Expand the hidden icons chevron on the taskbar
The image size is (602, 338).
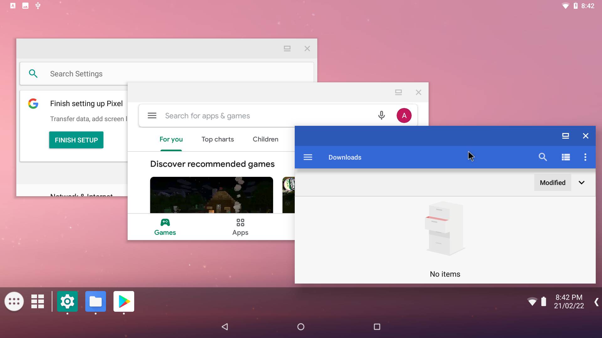click(x=596, y=301)
